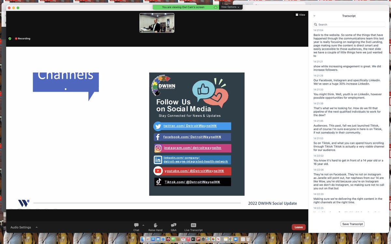Screen dimensions: 391x244
Task: Open App Store from the dock
Action: pos(153,239)
